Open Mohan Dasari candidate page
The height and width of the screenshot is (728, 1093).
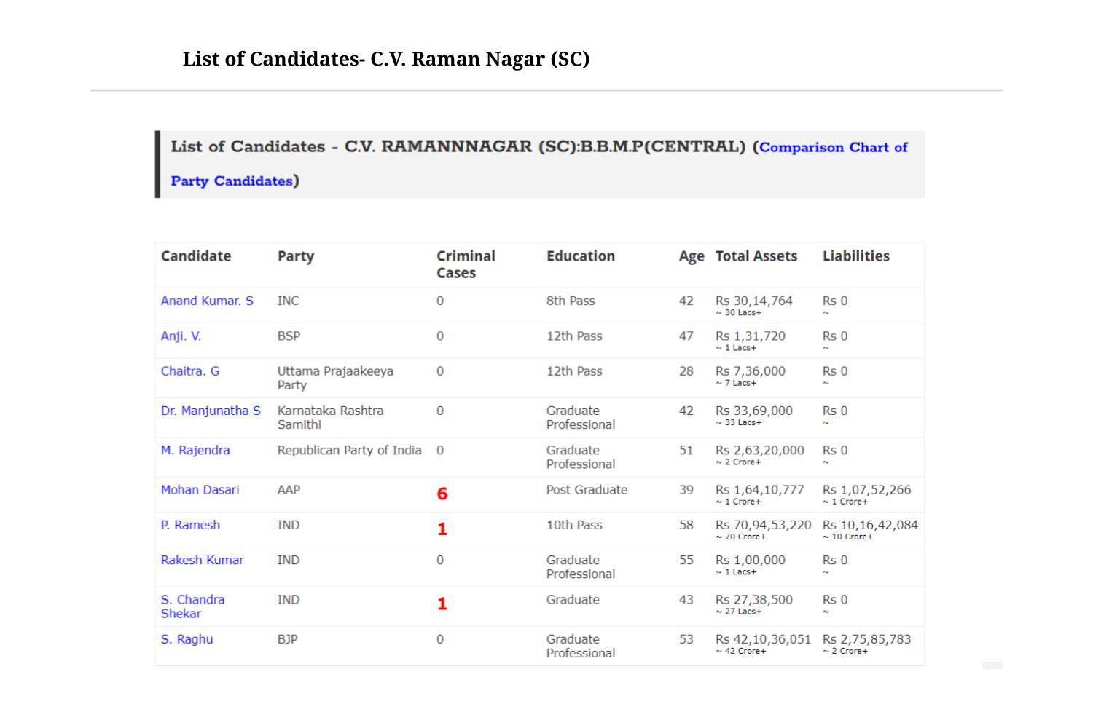[x=200, y=490]
